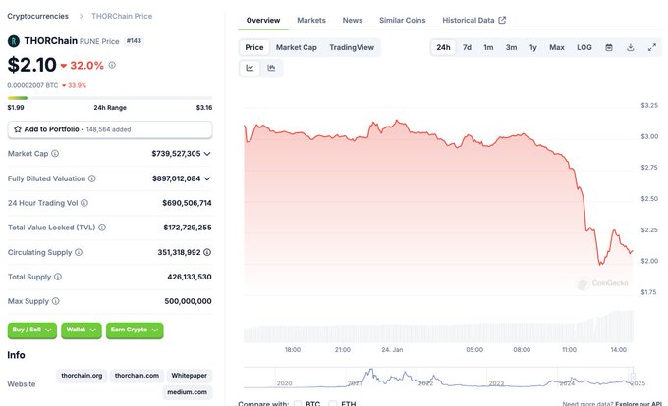
Task: Click Add to Portfolio button
Action: coord(110,129)
